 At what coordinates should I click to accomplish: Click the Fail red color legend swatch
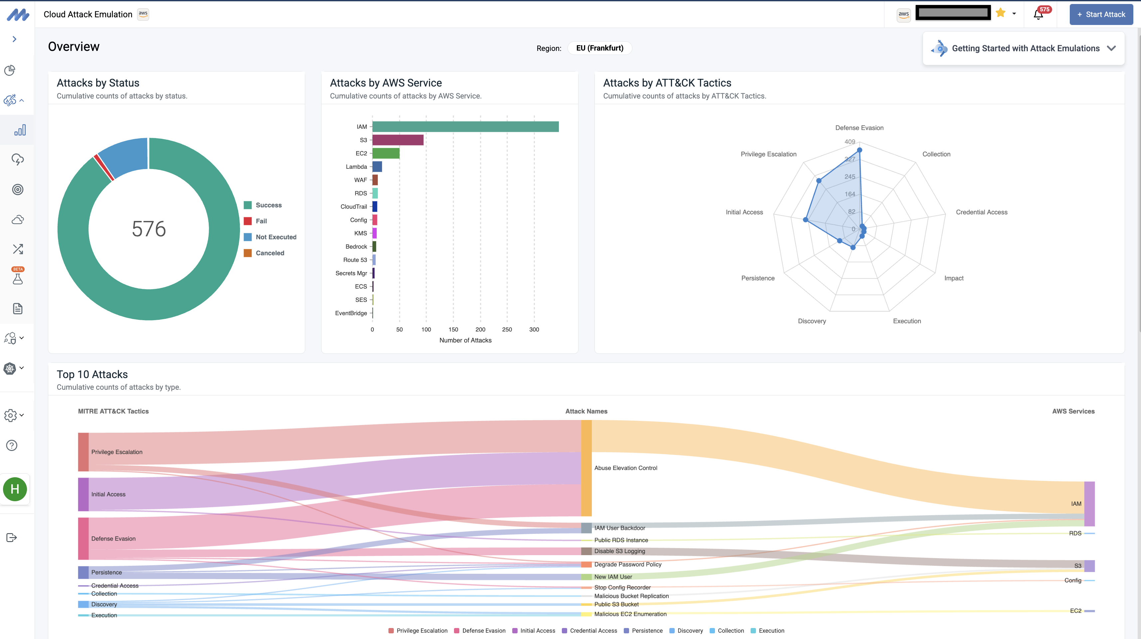248,221
